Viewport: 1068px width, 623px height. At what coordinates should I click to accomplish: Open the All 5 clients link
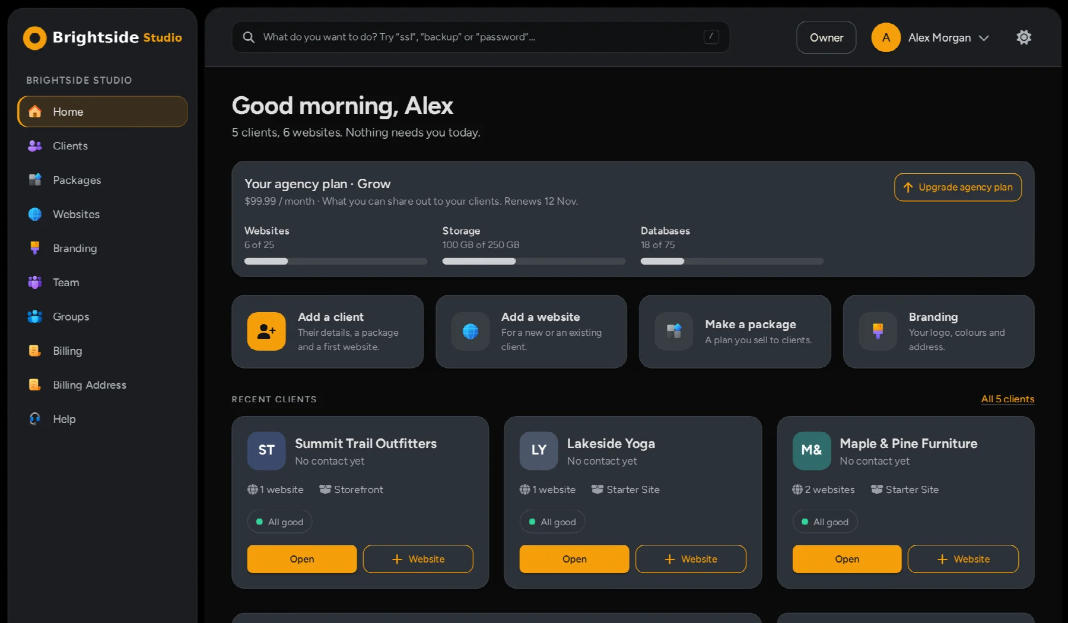[1007, 399]
